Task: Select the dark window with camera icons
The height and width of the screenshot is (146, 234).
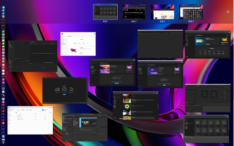Action: (65, 90)
